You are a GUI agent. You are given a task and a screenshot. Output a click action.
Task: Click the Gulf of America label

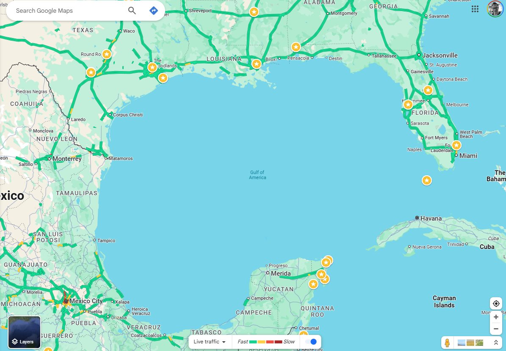pyautogui.click(x=257, y=175)
